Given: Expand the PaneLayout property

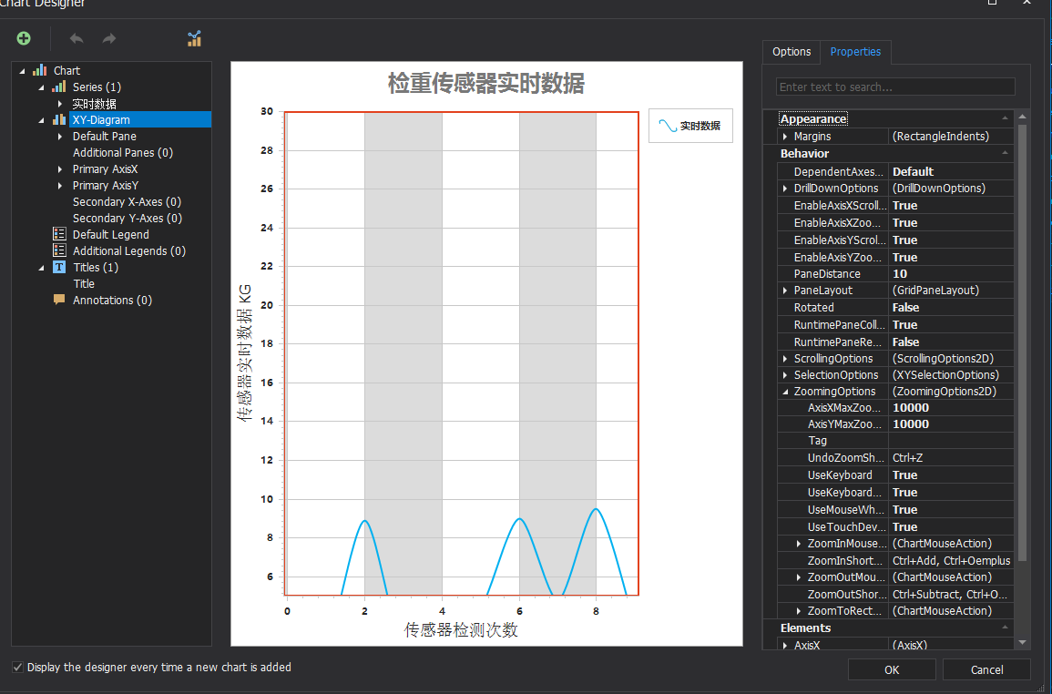Looking at the screenshot, I should 785,290.
